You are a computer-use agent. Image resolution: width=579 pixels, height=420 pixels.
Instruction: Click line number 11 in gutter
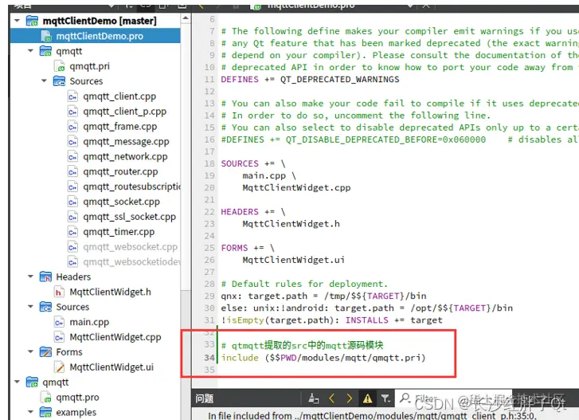[209, 79]
